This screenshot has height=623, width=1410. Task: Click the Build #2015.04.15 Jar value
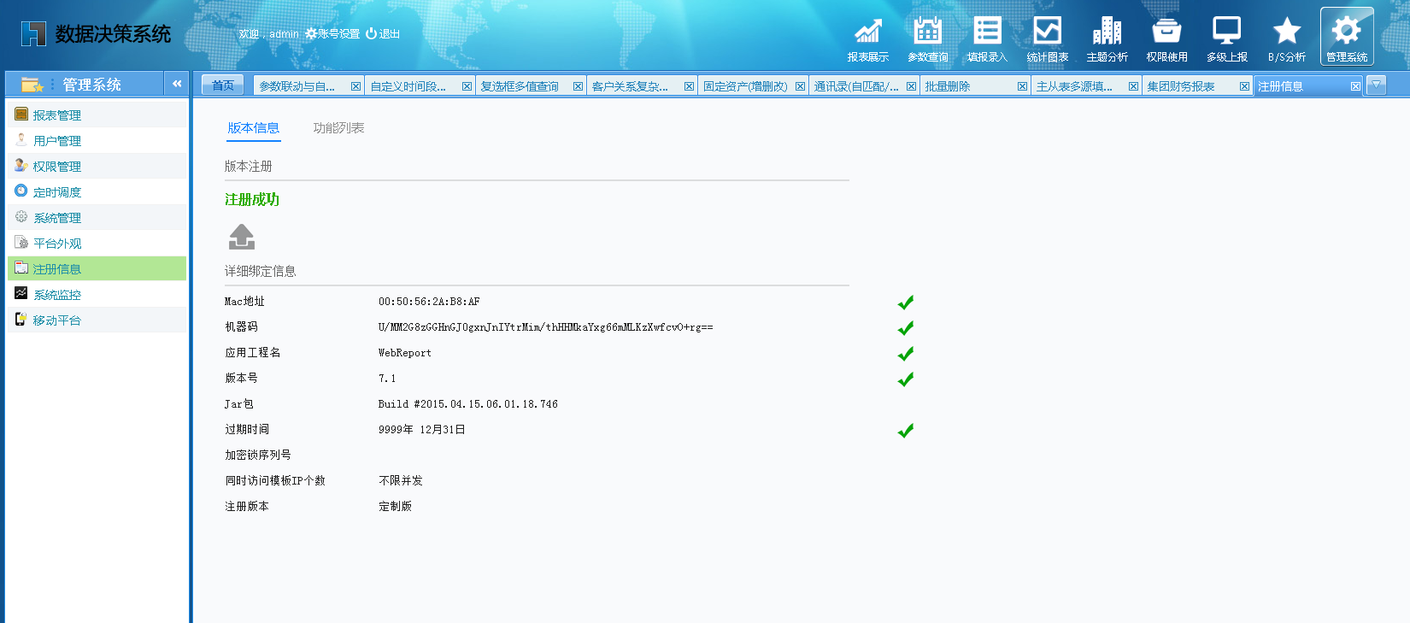[x=468, y=404]
